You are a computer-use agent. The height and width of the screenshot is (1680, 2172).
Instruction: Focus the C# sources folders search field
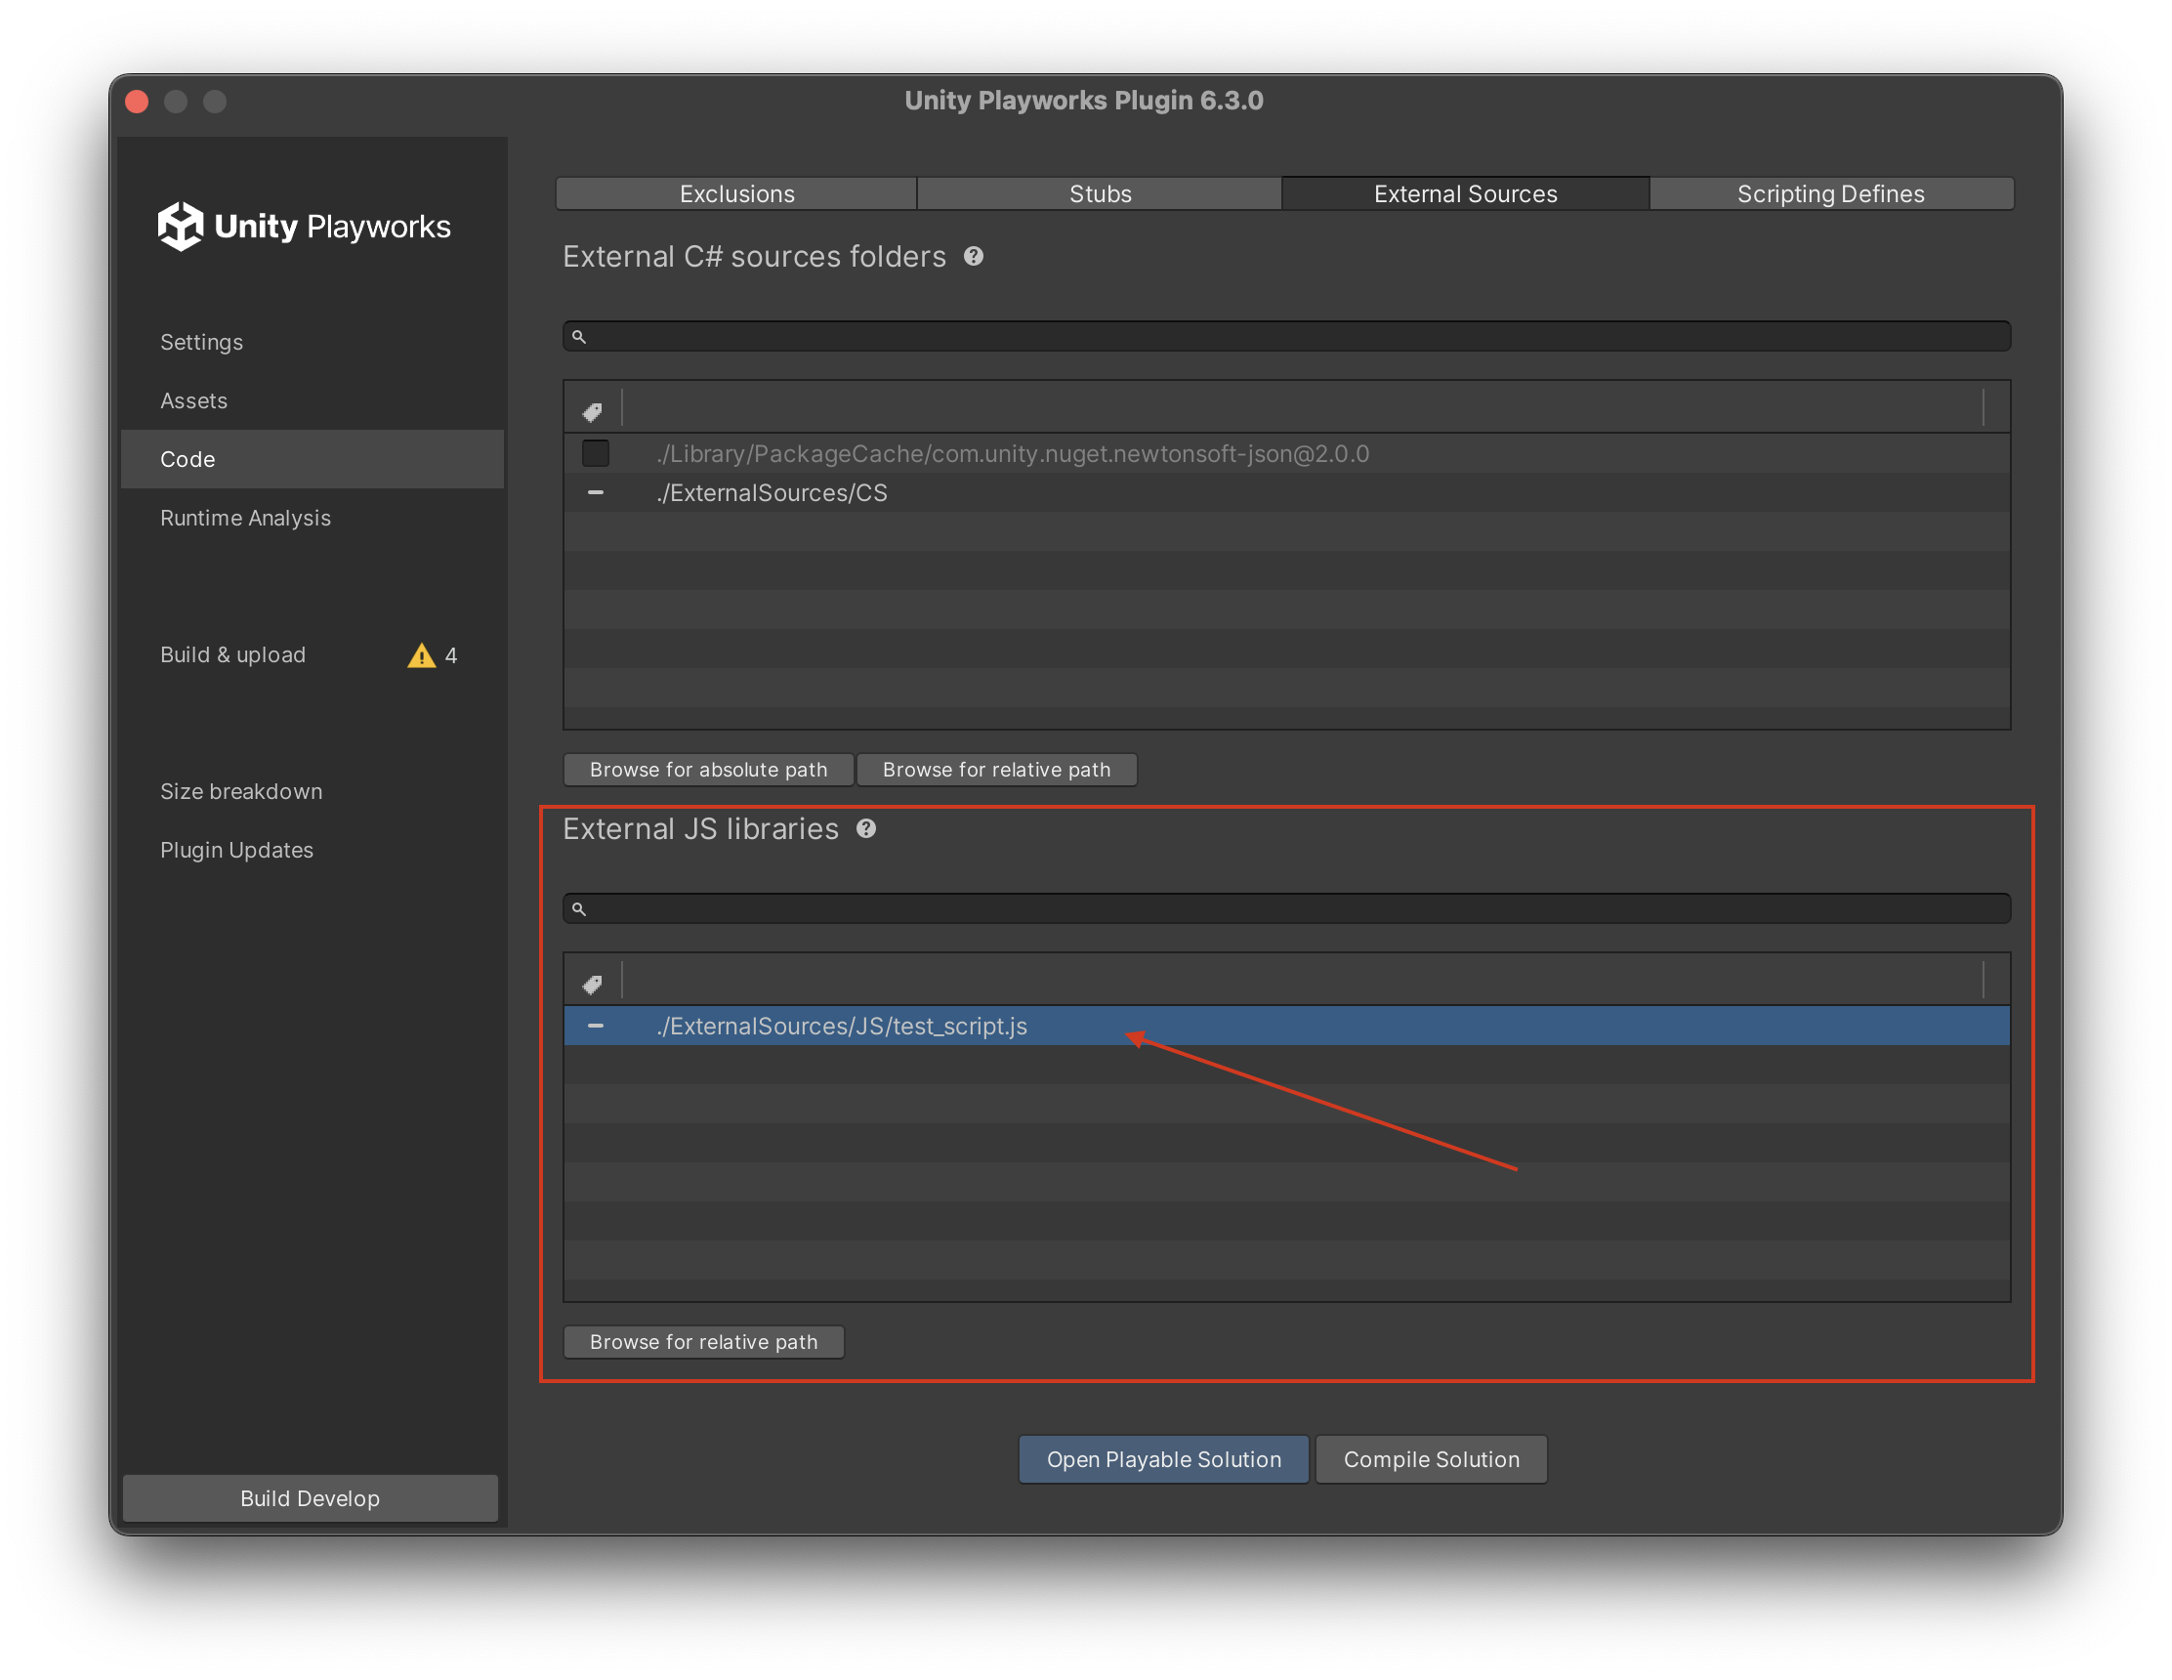click(x=1287, y=336)
